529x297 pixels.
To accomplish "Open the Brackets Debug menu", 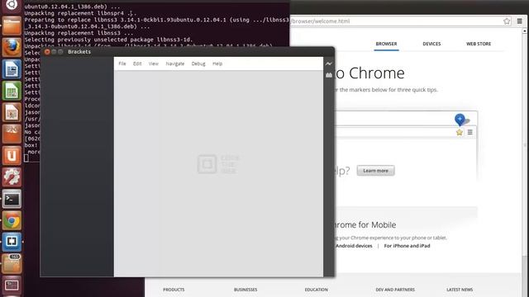I will click(x=198, y=64).
